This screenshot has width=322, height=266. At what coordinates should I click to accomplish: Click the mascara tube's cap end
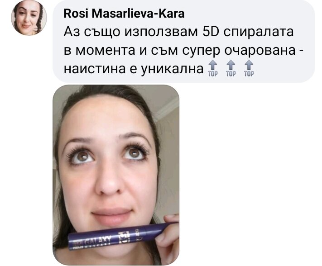click(x=160, y=230)
